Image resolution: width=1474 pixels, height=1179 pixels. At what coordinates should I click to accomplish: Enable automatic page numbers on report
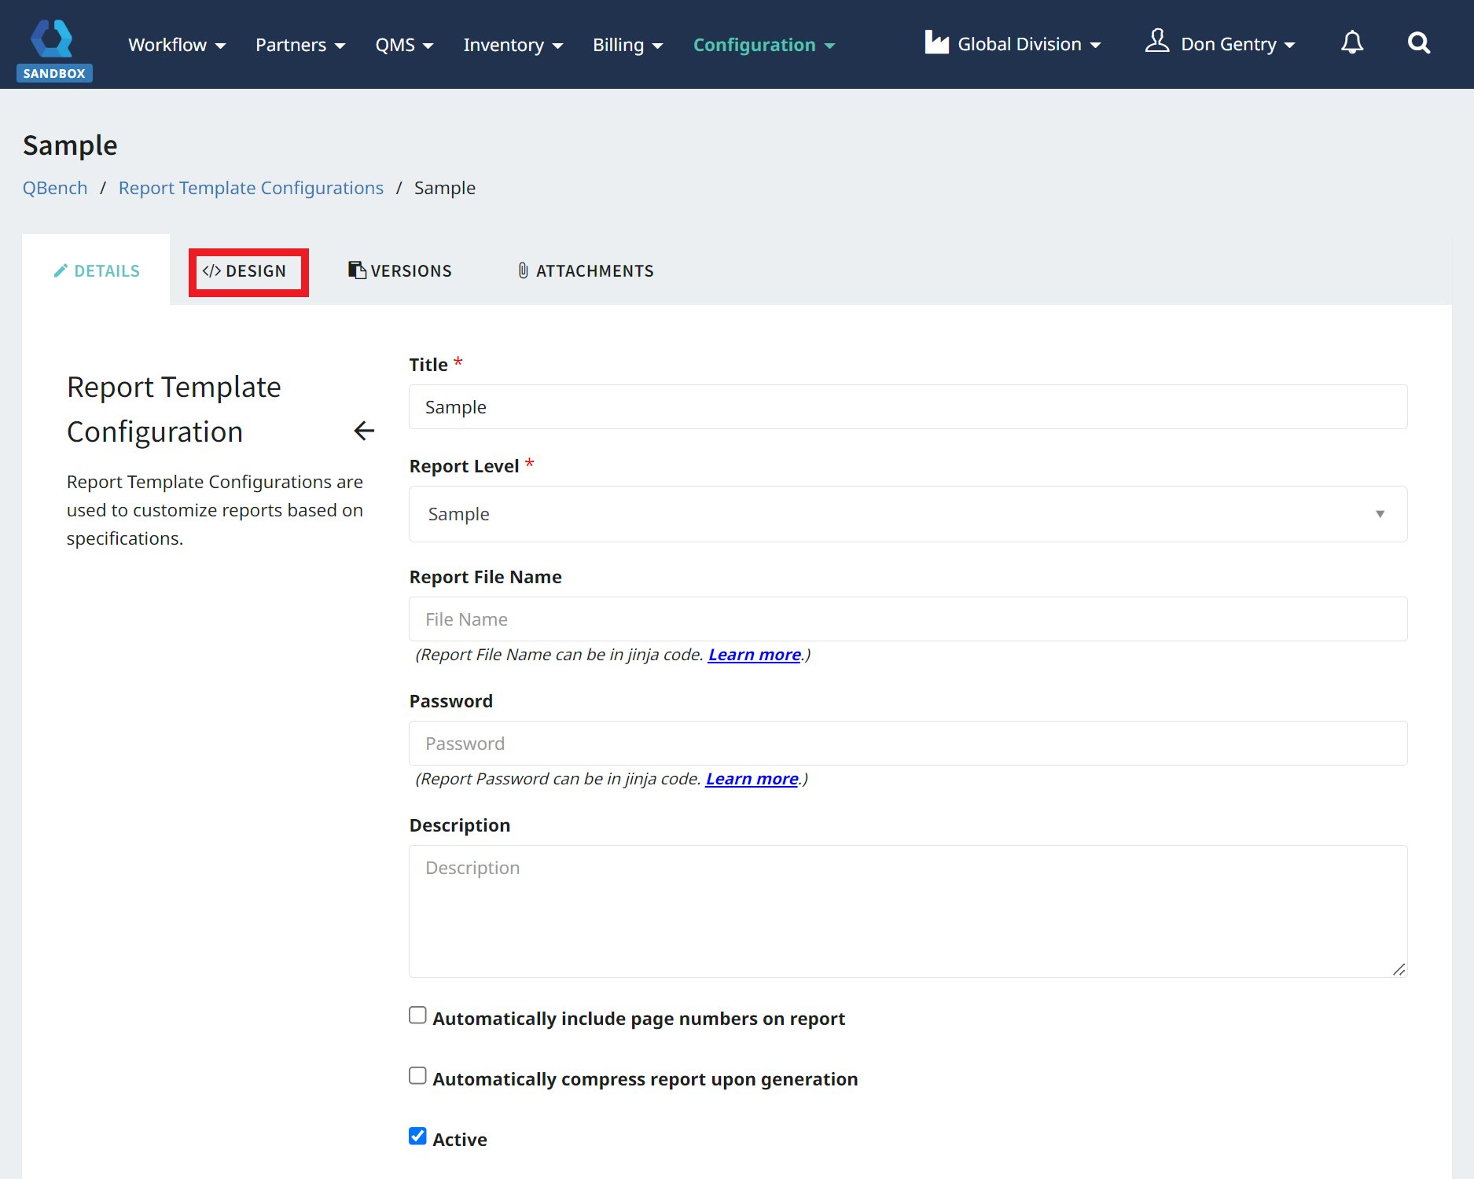point(417,1016)
